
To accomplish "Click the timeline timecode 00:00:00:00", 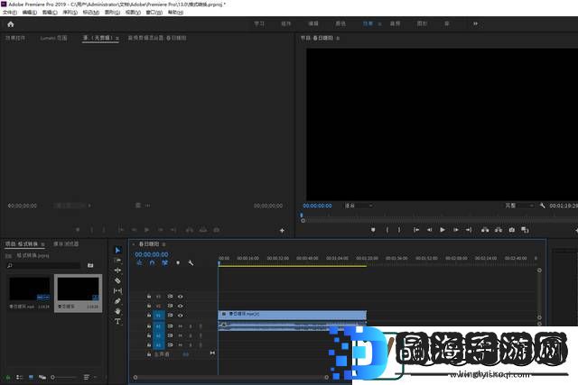I will pos(152,254).
